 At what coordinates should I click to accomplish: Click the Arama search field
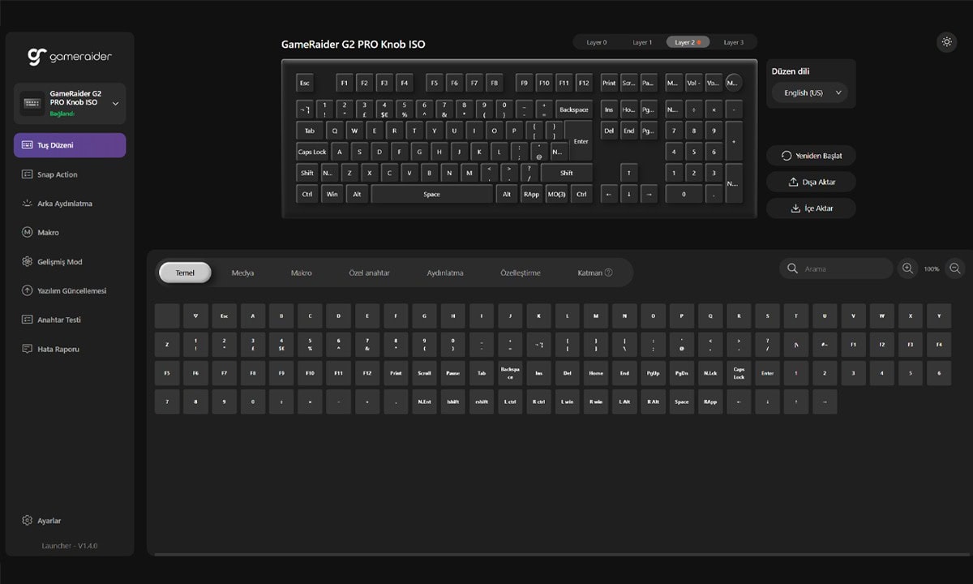836,268
